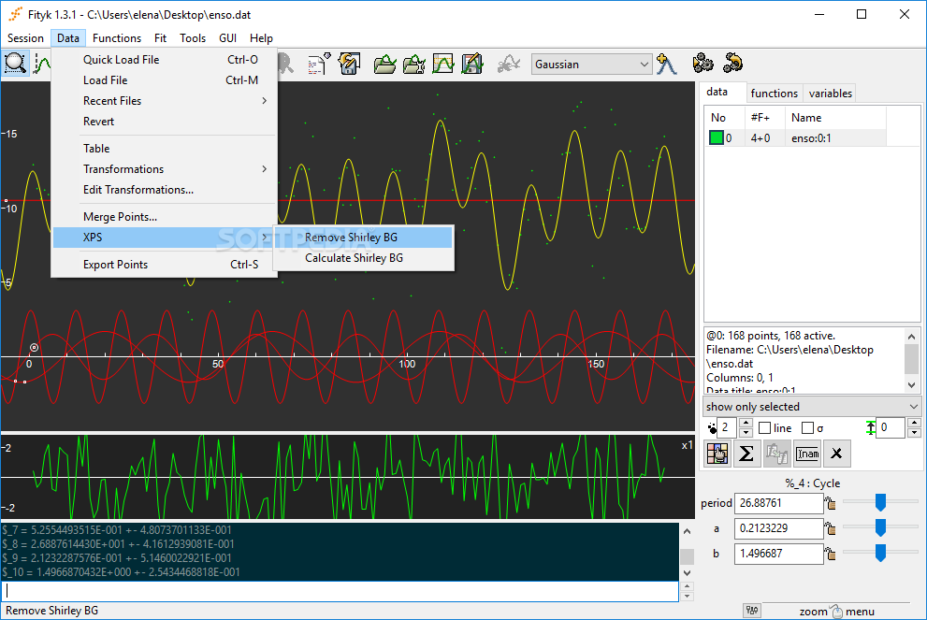Click Load File in the Data menu
Screen dimensions: 927x620
(164, 79)
